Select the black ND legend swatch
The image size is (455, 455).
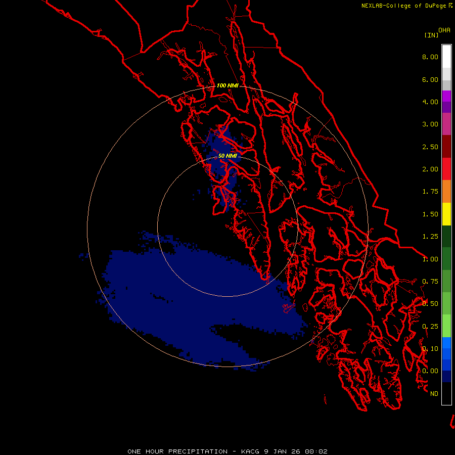446,393
